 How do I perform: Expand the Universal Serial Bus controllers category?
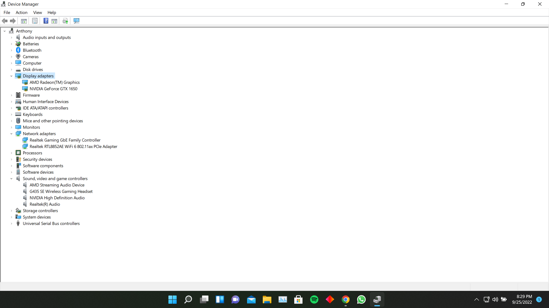tap(11, 223)
